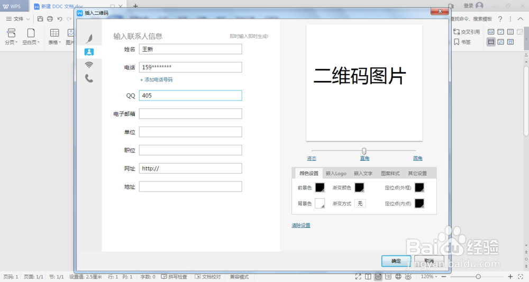
Task: Click the Print icon in WPS toolbar
Action: tap(50, 19)
